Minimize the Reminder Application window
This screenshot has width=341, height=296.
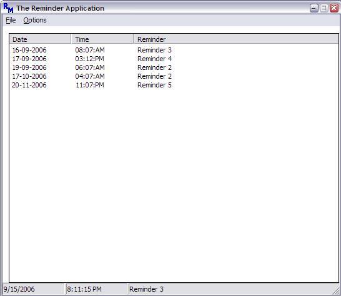(314, 8)
